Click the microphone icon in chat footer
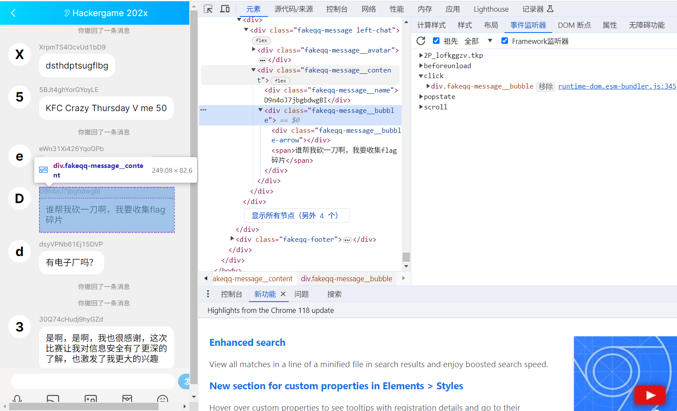This screenshot has height=411, width=677. (x=17, y=400)
